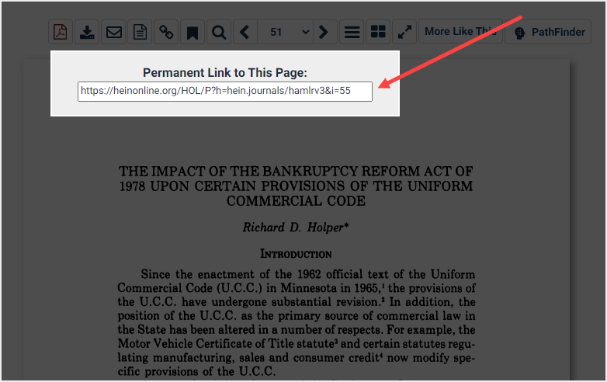Open page number 51 dropdown

[285, 32]
